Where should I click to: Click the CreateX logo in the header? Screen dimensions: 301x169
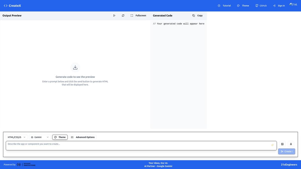(13, 6)
